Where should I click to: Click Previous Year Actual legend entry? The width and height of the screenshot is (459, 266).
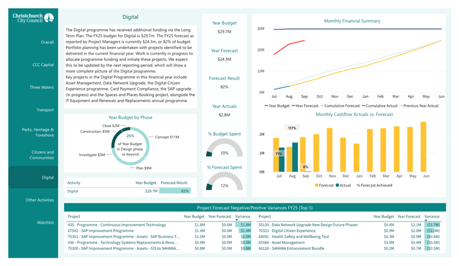pyautogui.click(x=419, y=106)
